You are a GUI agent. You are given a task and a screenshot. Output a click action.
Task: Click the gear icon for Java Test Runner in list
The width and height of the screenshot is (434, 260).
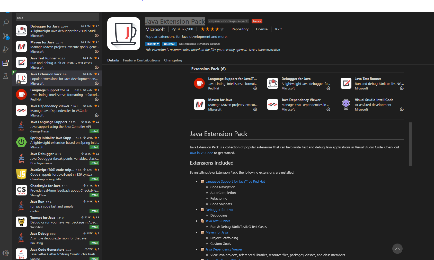[97, 67]
